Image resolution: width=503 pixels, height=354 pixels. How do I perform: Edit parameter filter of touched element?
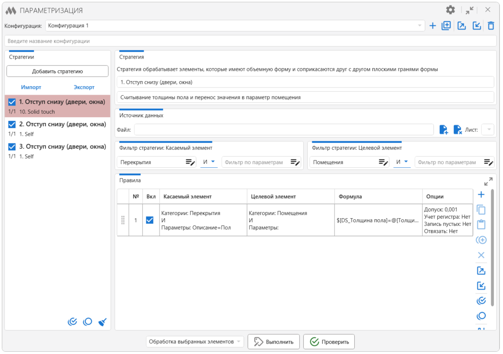pos(295,162)
